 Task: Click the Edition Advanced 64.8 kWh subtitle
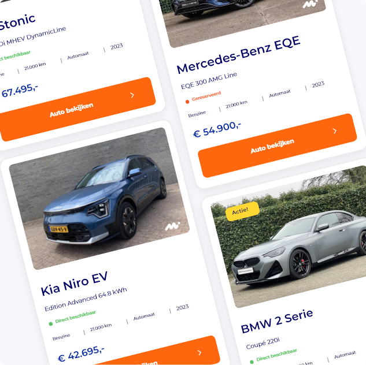(86, 299)
